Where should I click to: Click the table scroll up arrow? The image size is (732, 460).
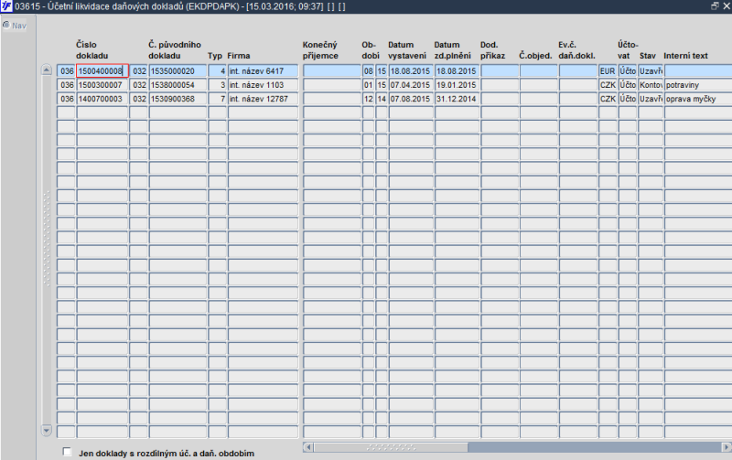tap(47, 70)
